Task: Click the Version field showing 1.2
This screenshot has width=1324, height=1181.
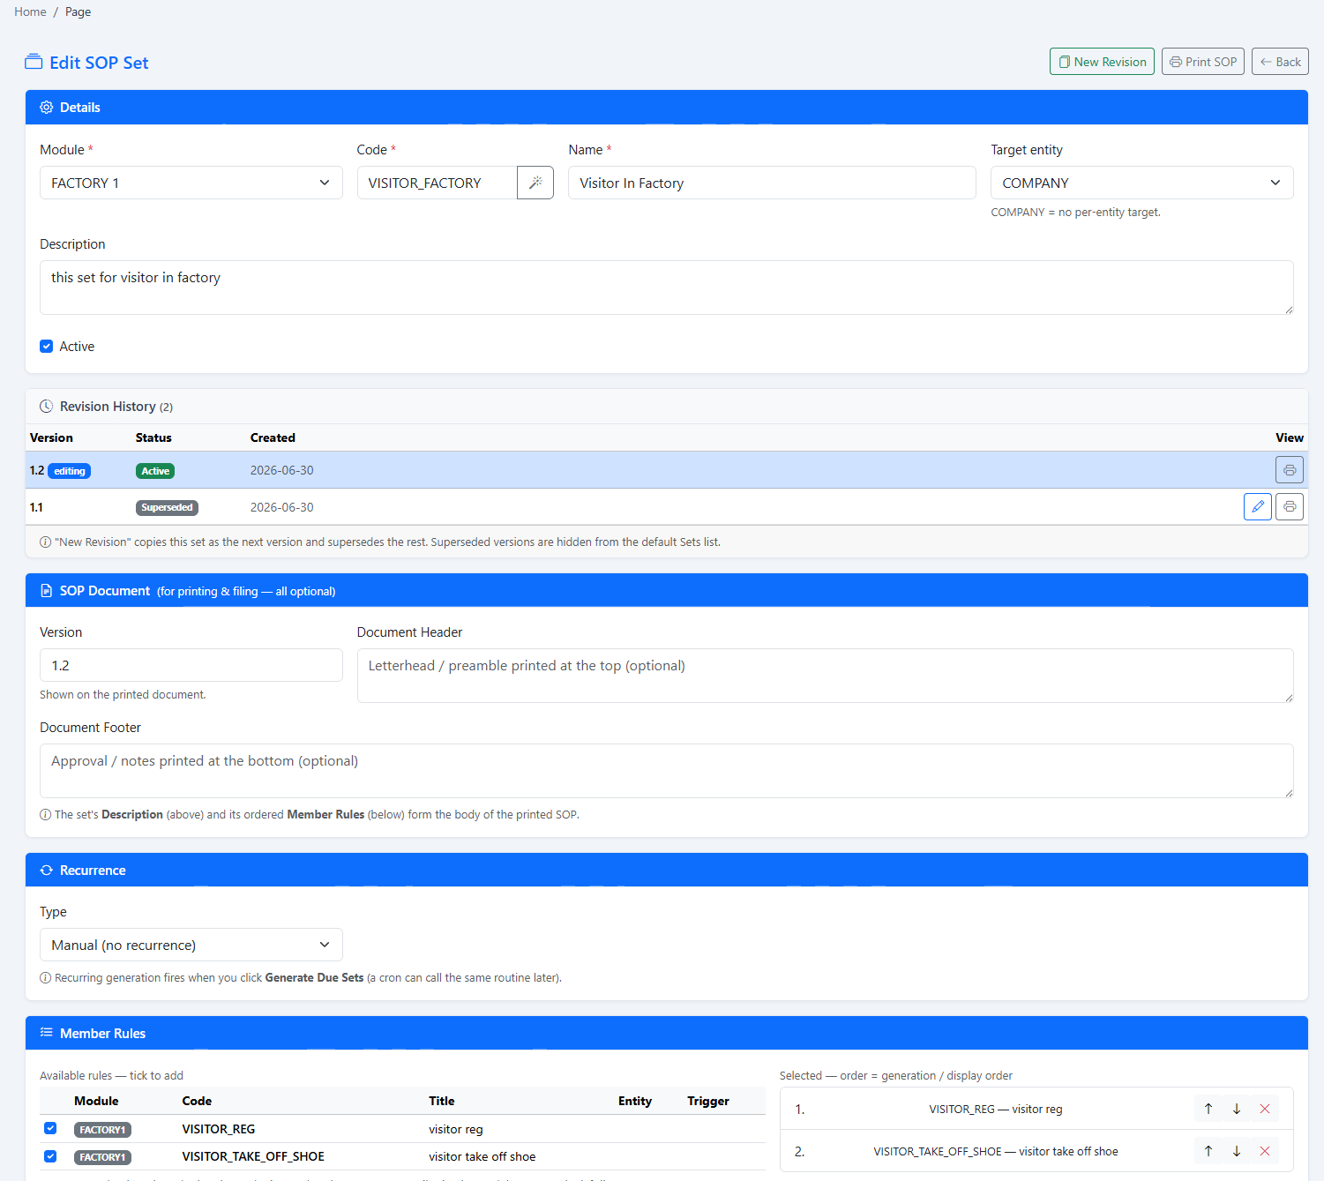Action: click(191, 665)
